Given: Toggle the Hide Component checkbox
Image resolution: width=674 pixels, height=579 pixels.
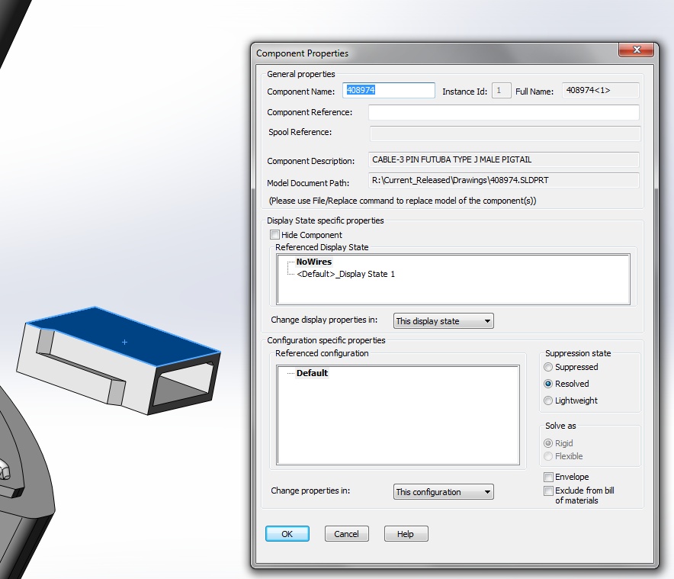Looking at the screenshot, I should coord(274,235).
